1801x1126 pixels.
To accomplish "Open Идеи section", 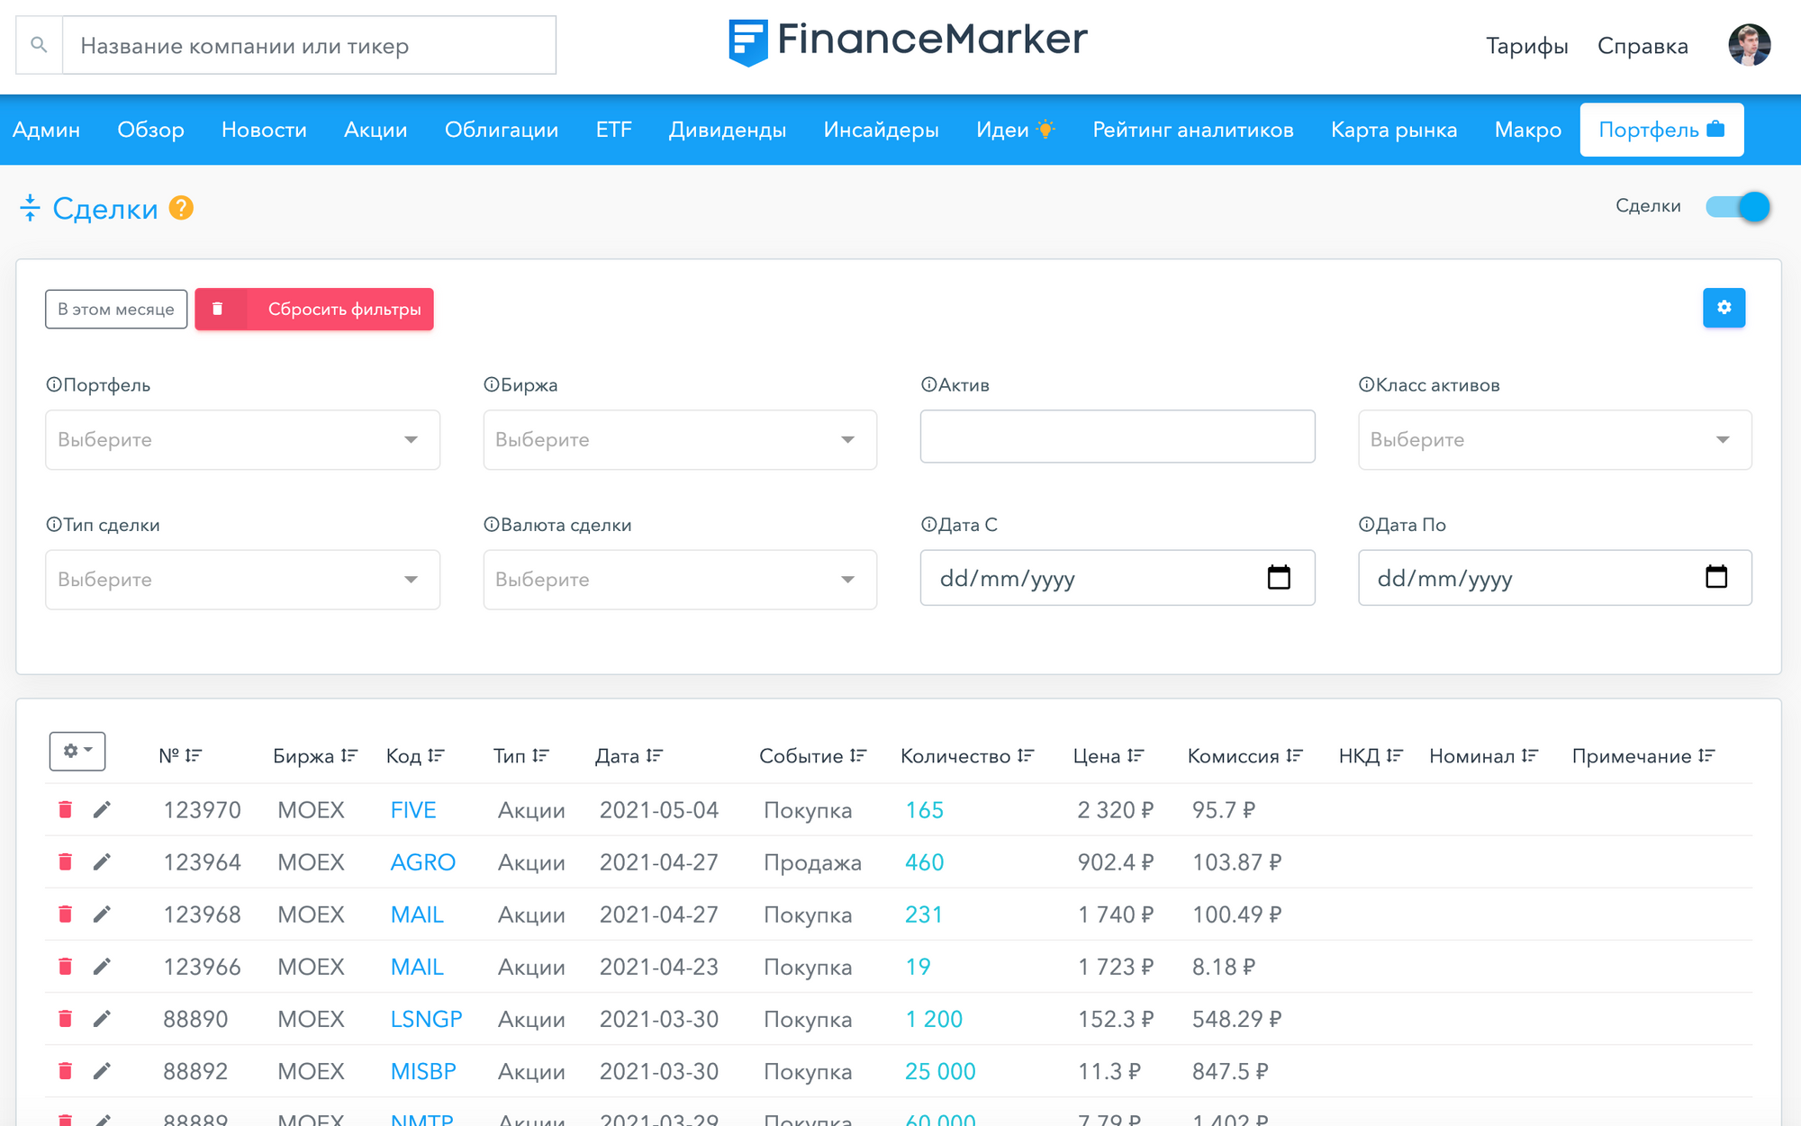I will (1015, 130).
